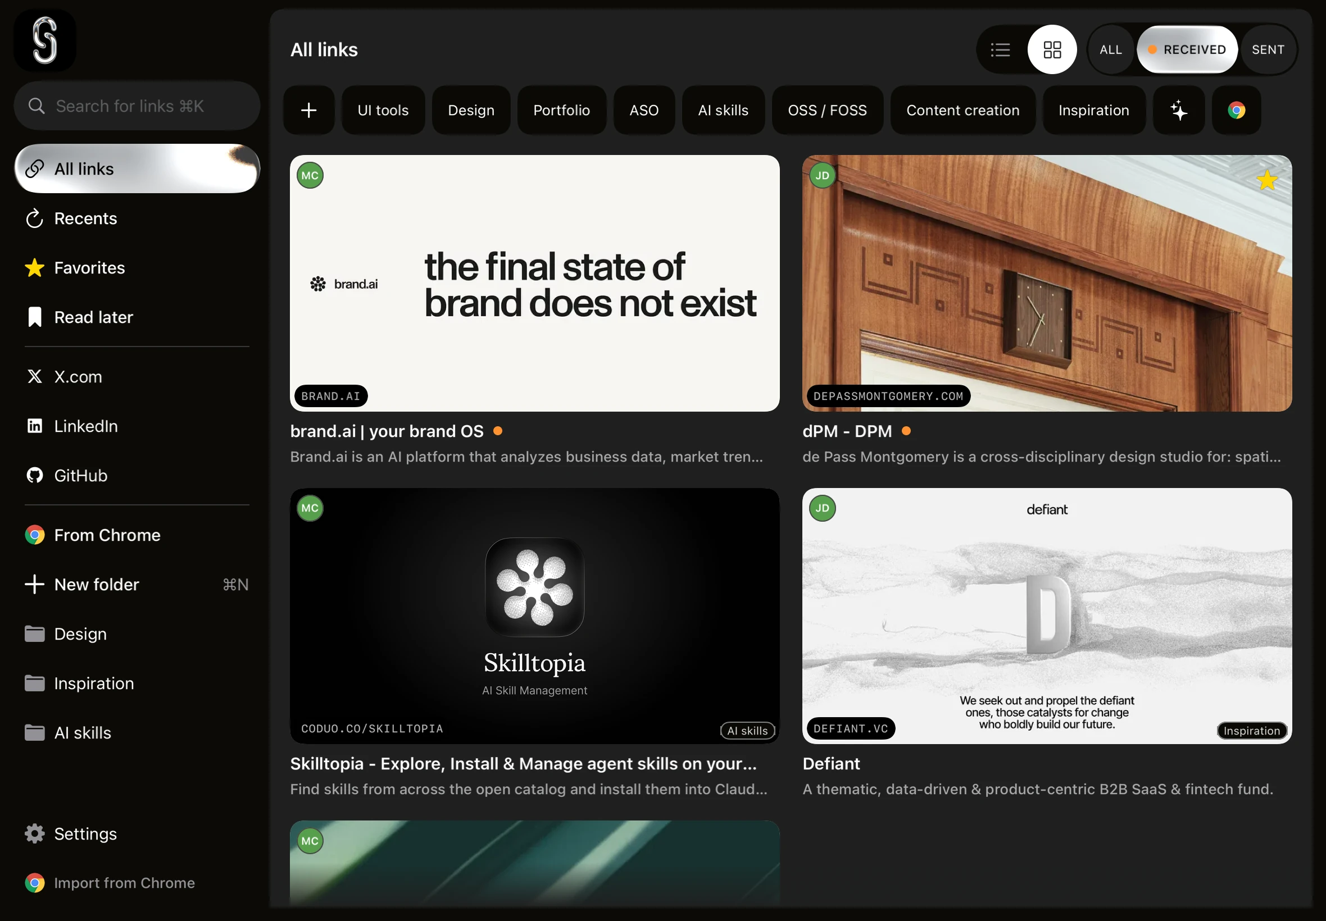Select the RECEIVED filter

coord(1187,49)
